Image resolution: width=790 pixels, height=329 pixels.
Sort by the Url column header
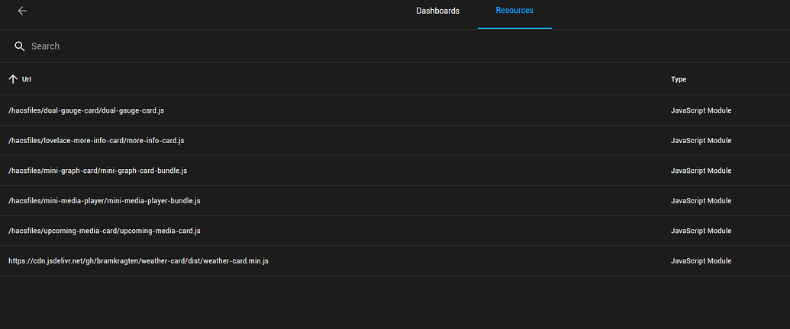pyautogui.click(x=27, y=79)
